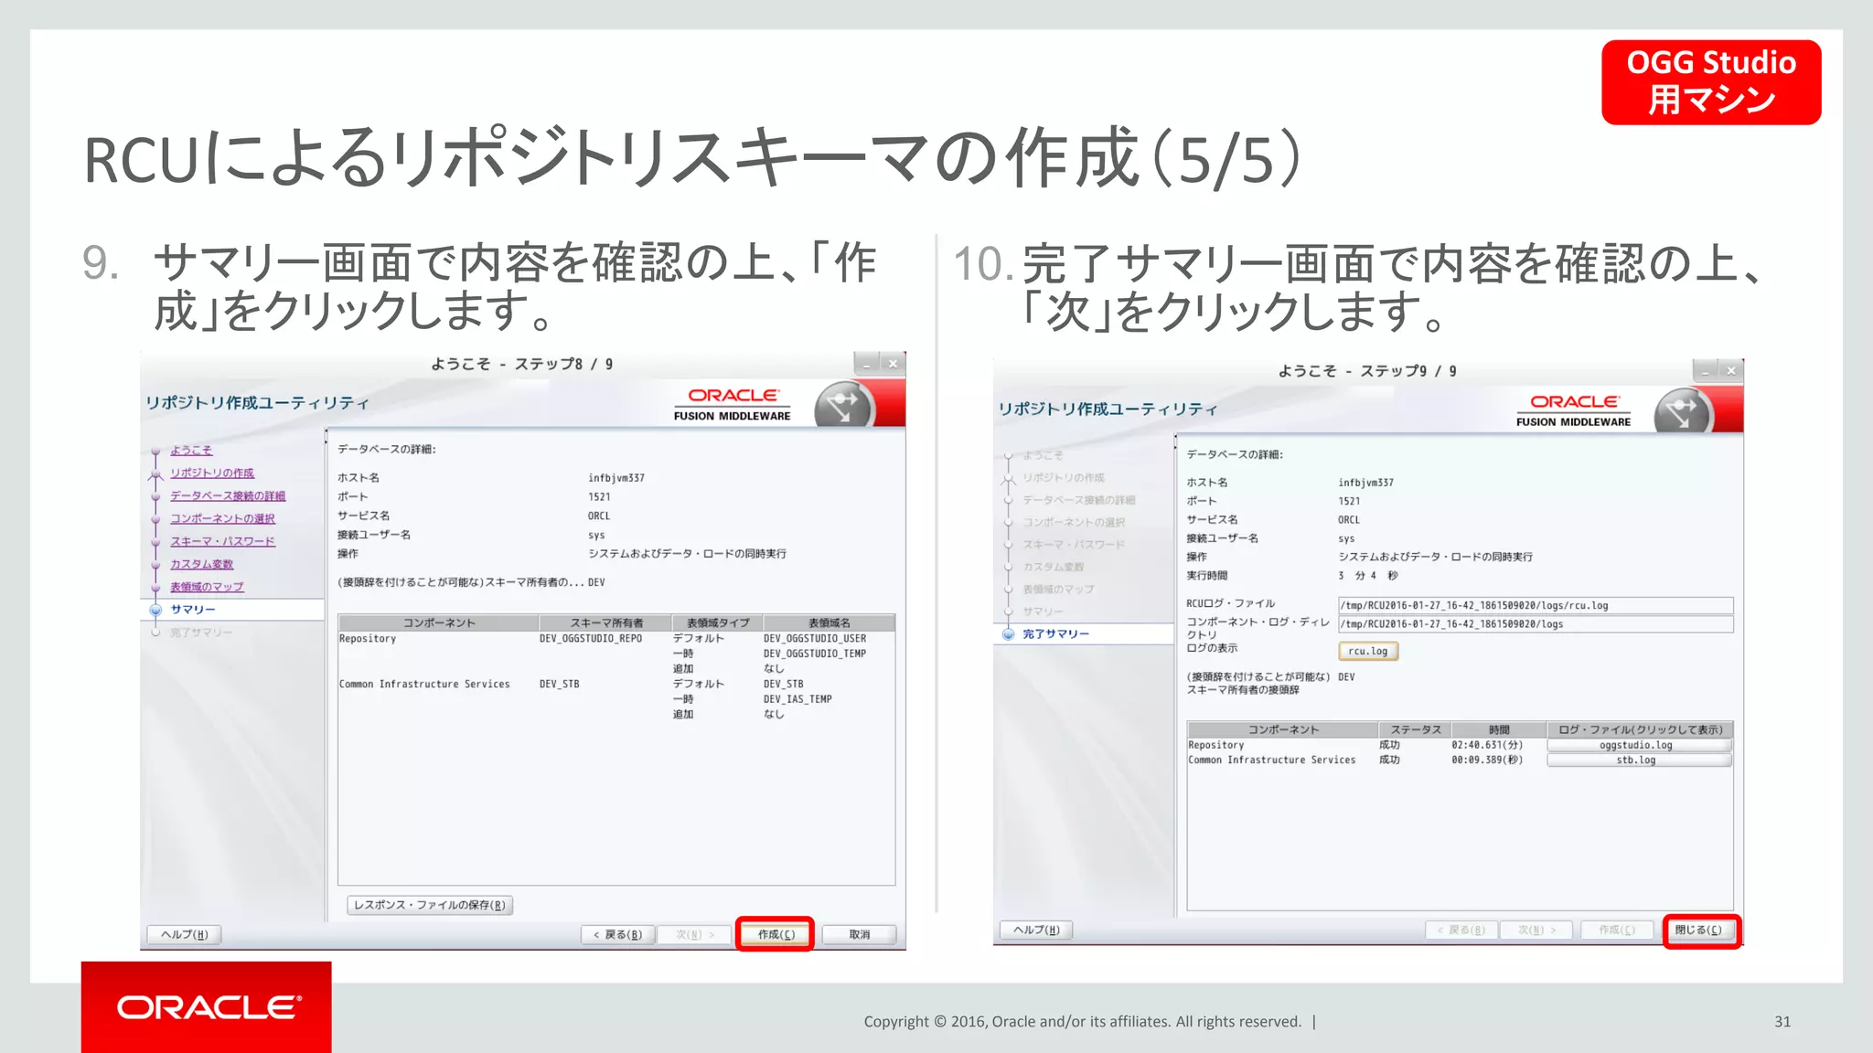
Task: Click 00:09.389(秒) time value
Action: (x=1487, y=760)
